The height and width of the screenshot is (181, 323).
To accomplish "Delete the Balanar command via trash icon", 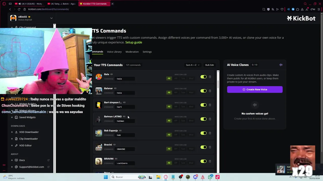I will pyautogui.click(x=210, y=91).
